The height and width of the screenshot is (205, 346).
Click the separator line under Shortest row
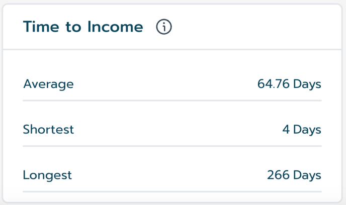click(x=172, y=146)
